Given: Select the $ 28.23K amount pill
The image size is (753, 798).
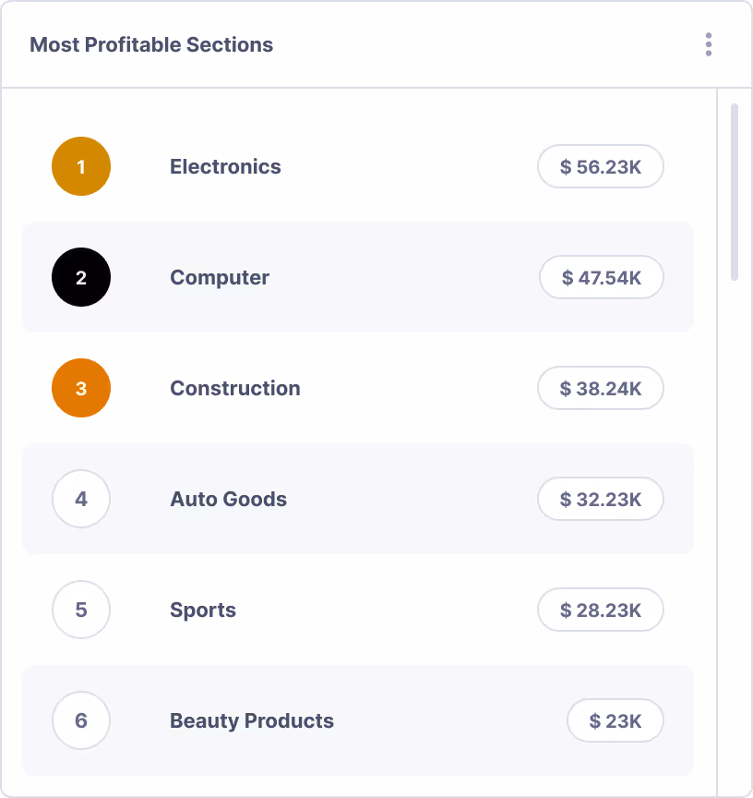Looking at the screenshot, I should click(601, 611).
